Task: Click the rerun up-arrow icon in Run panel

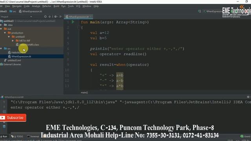Action: click(4, 102)
